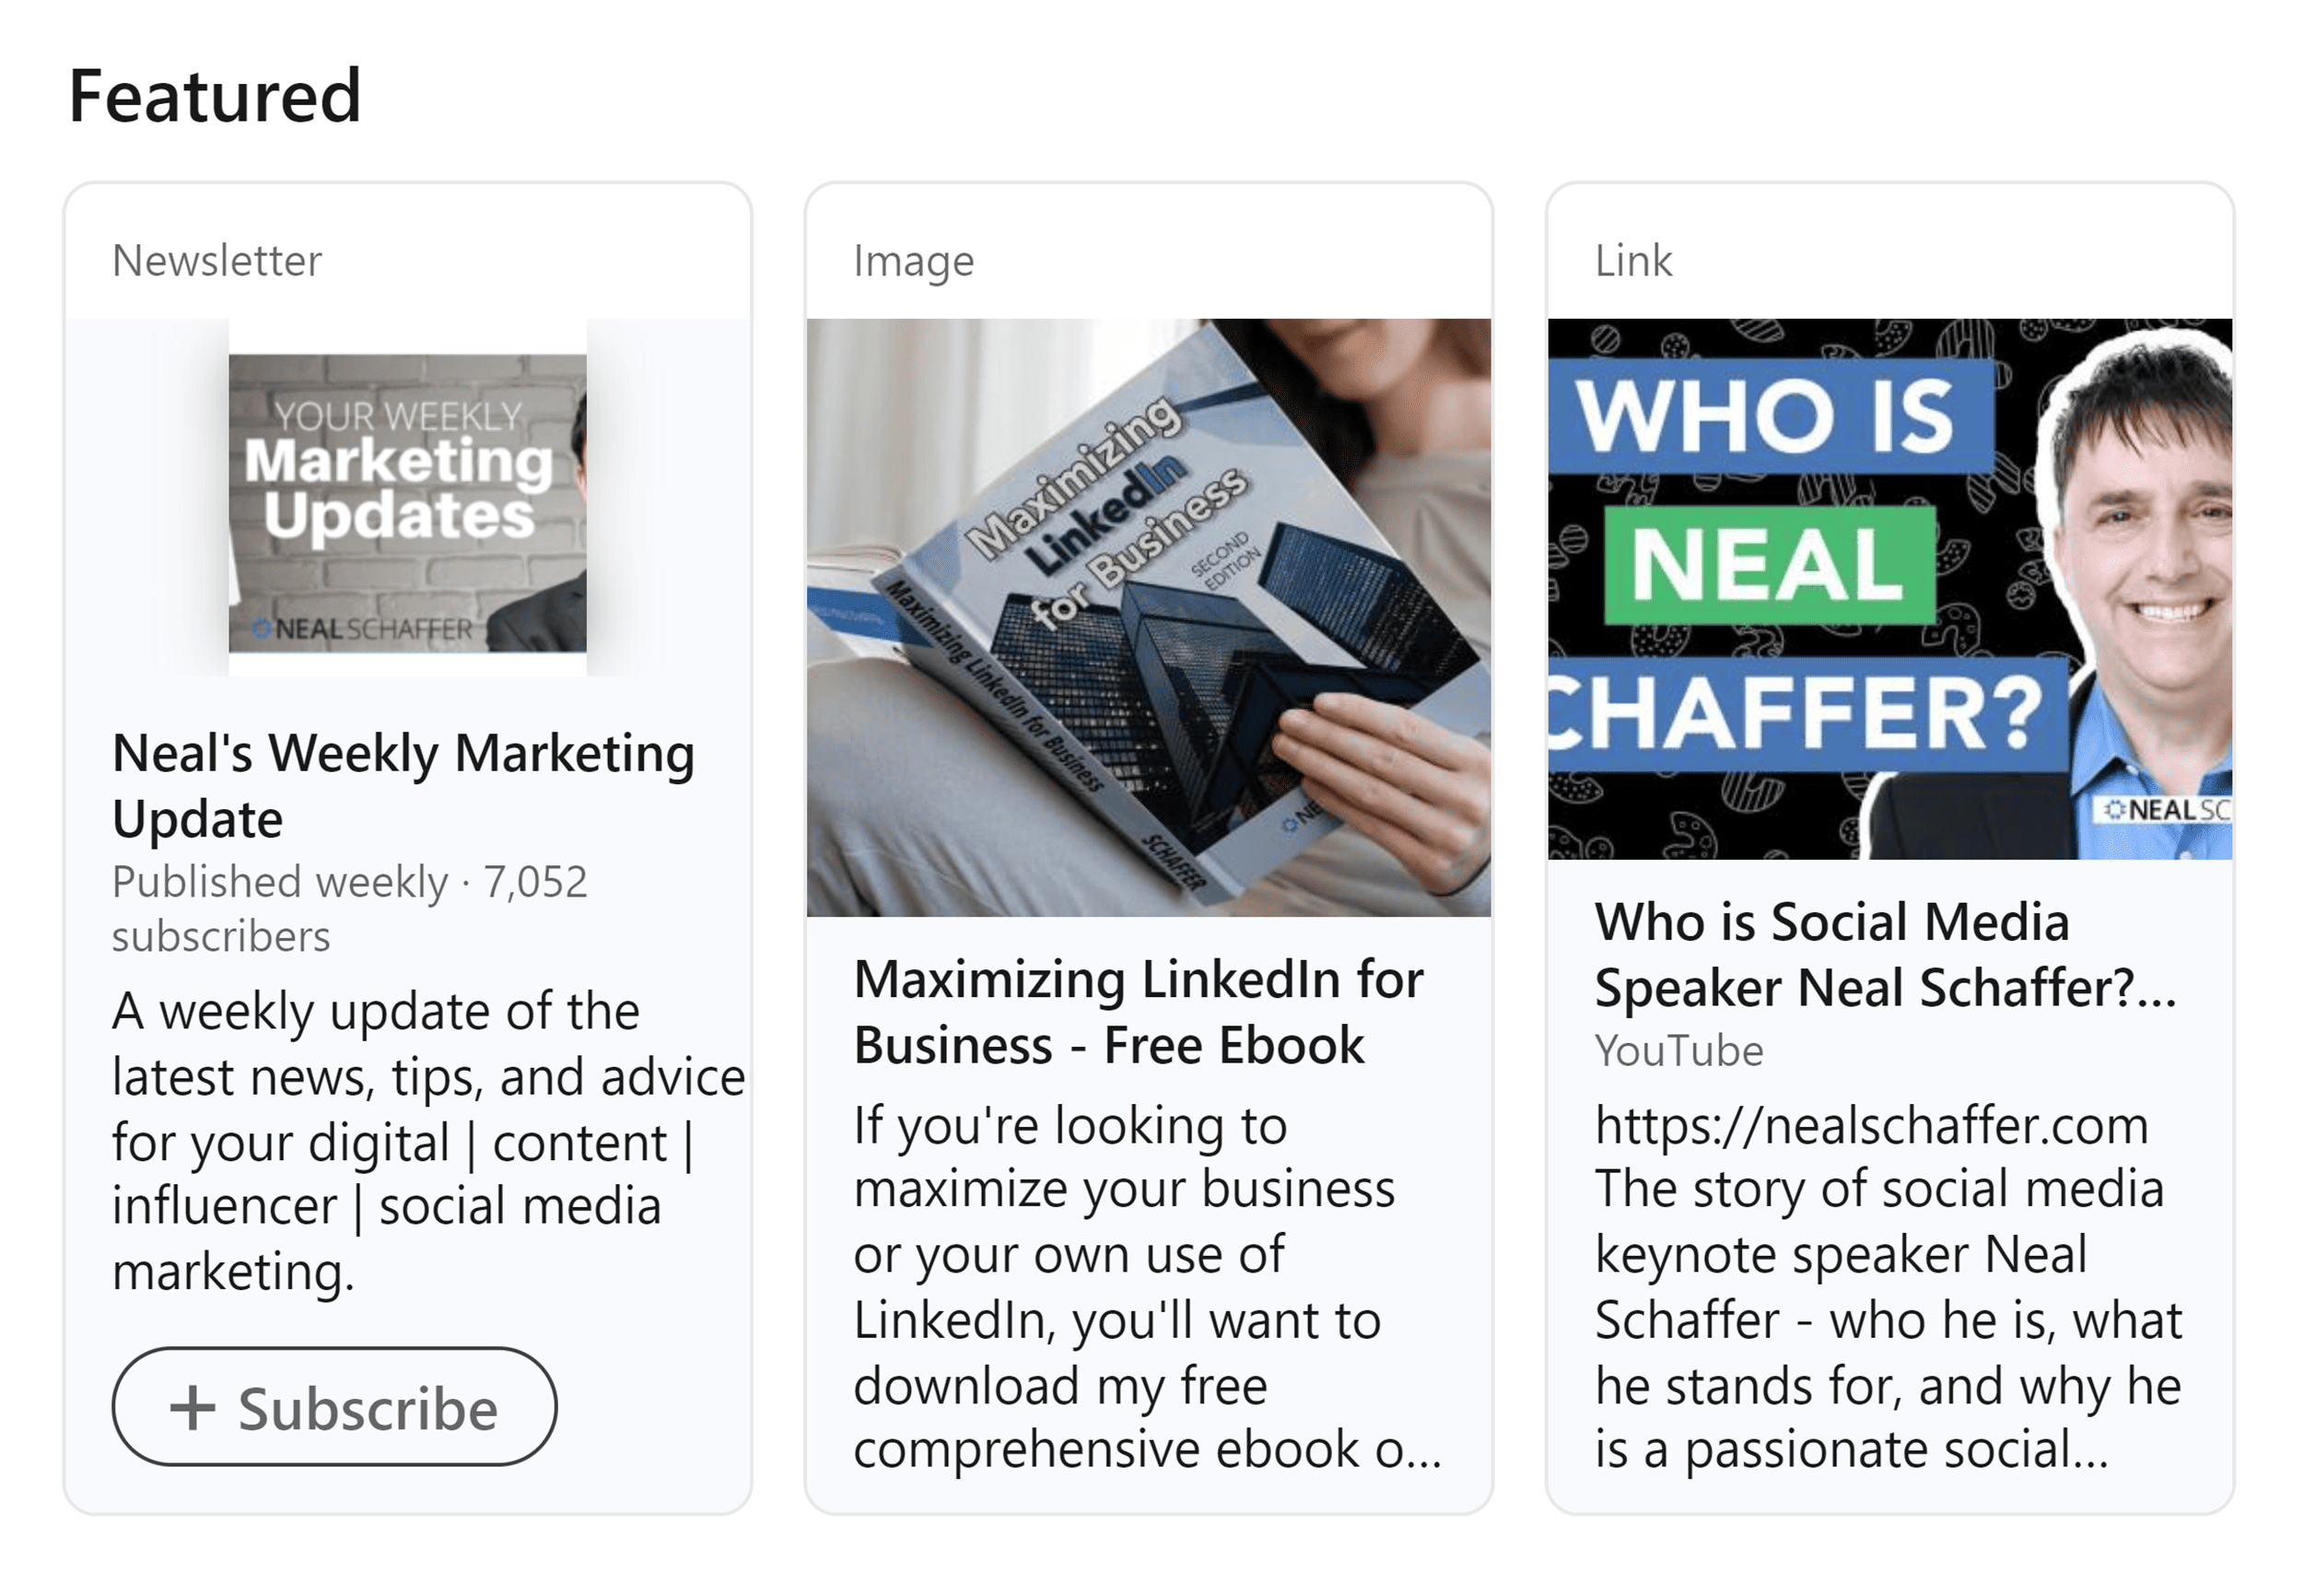Click the Image card label
The image size is (2303, 1584).
point(914,262)
